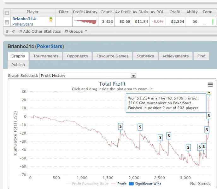Check the Brianho314 row checkbox
Image resolution: width=217 pixels, height=189 pixels.
7,22
